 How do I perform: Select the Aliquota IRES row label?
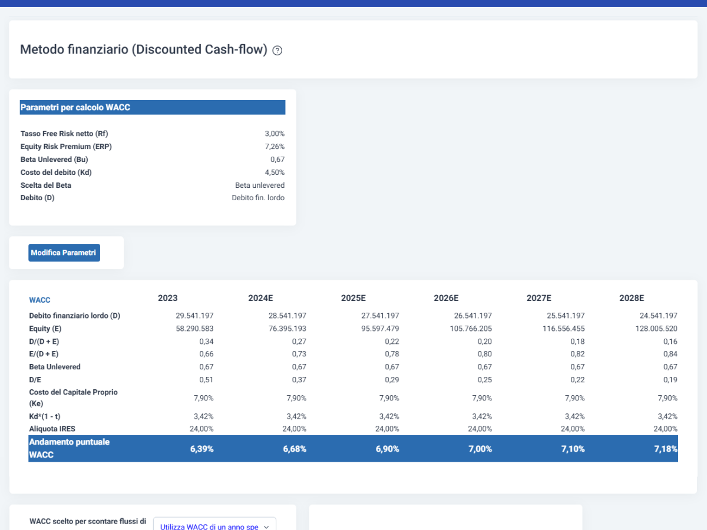click(52, 429)
